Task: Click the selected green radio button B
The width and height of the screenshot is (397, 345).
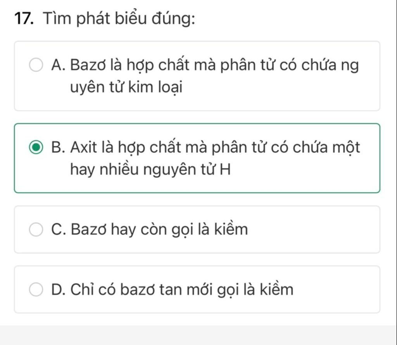Action: click(x=37, y=148)
